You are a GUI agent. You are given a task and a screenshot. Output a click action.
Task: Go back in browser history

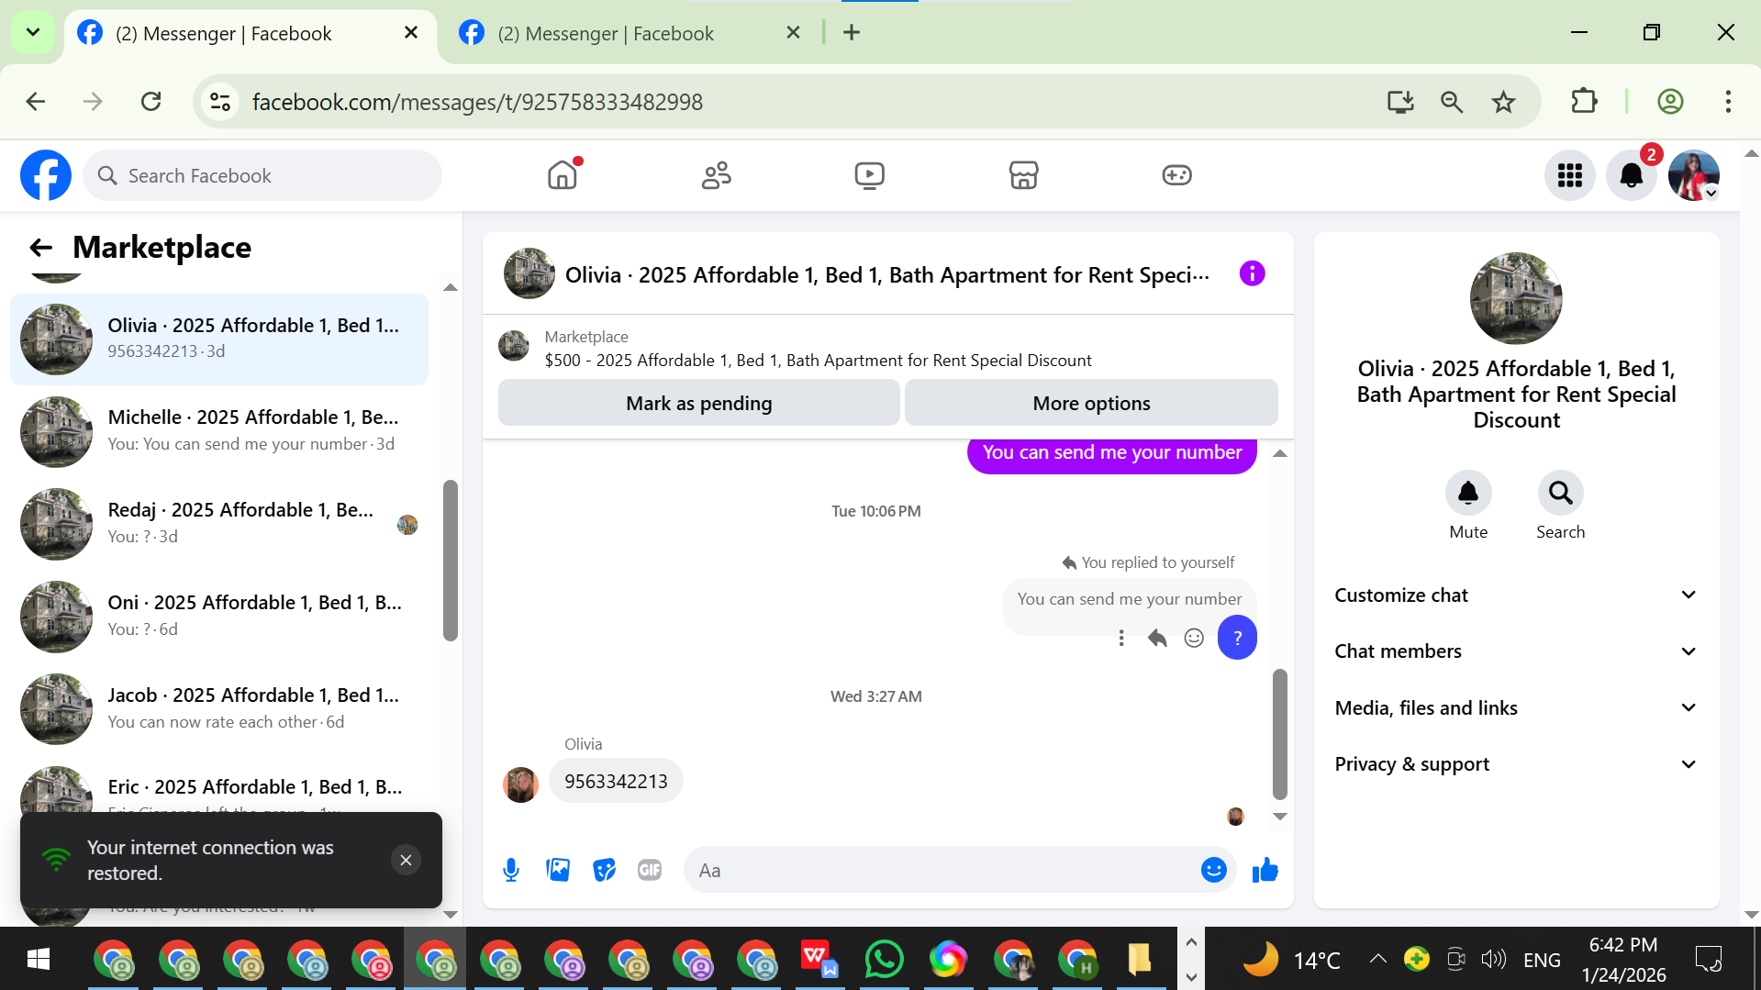coord(35,102)
